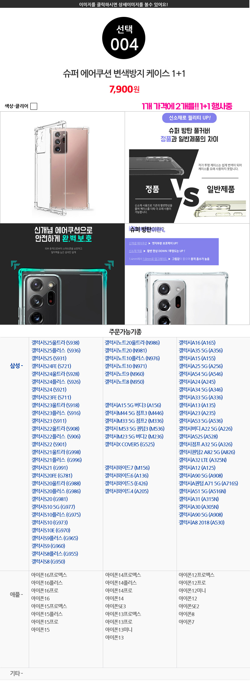250x688 pixels.
Task: Select 아이폰14프로맥스 in Apple list
Action: 123,575
